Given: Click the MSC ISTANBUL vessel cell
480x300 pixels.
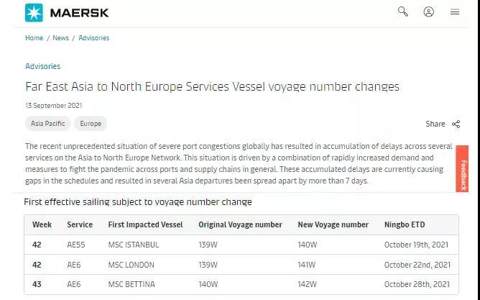Looking at the screenshot, I should (133, 245).
